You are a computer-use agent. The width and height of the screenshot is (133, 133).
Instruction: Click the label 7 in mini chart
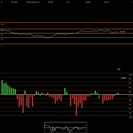click(85, 126)
